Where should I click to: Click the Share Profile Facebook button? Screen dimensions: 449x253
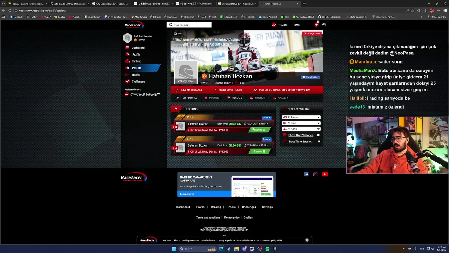pos(310,77)
